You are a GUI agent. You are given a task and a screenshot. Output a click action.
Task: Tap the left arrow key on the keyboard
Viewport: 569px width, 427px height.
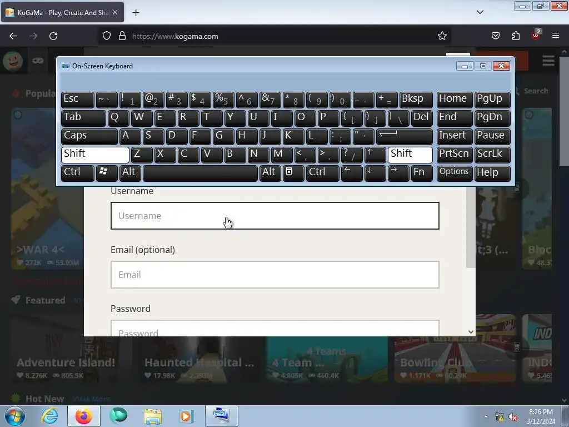[352, 172]
